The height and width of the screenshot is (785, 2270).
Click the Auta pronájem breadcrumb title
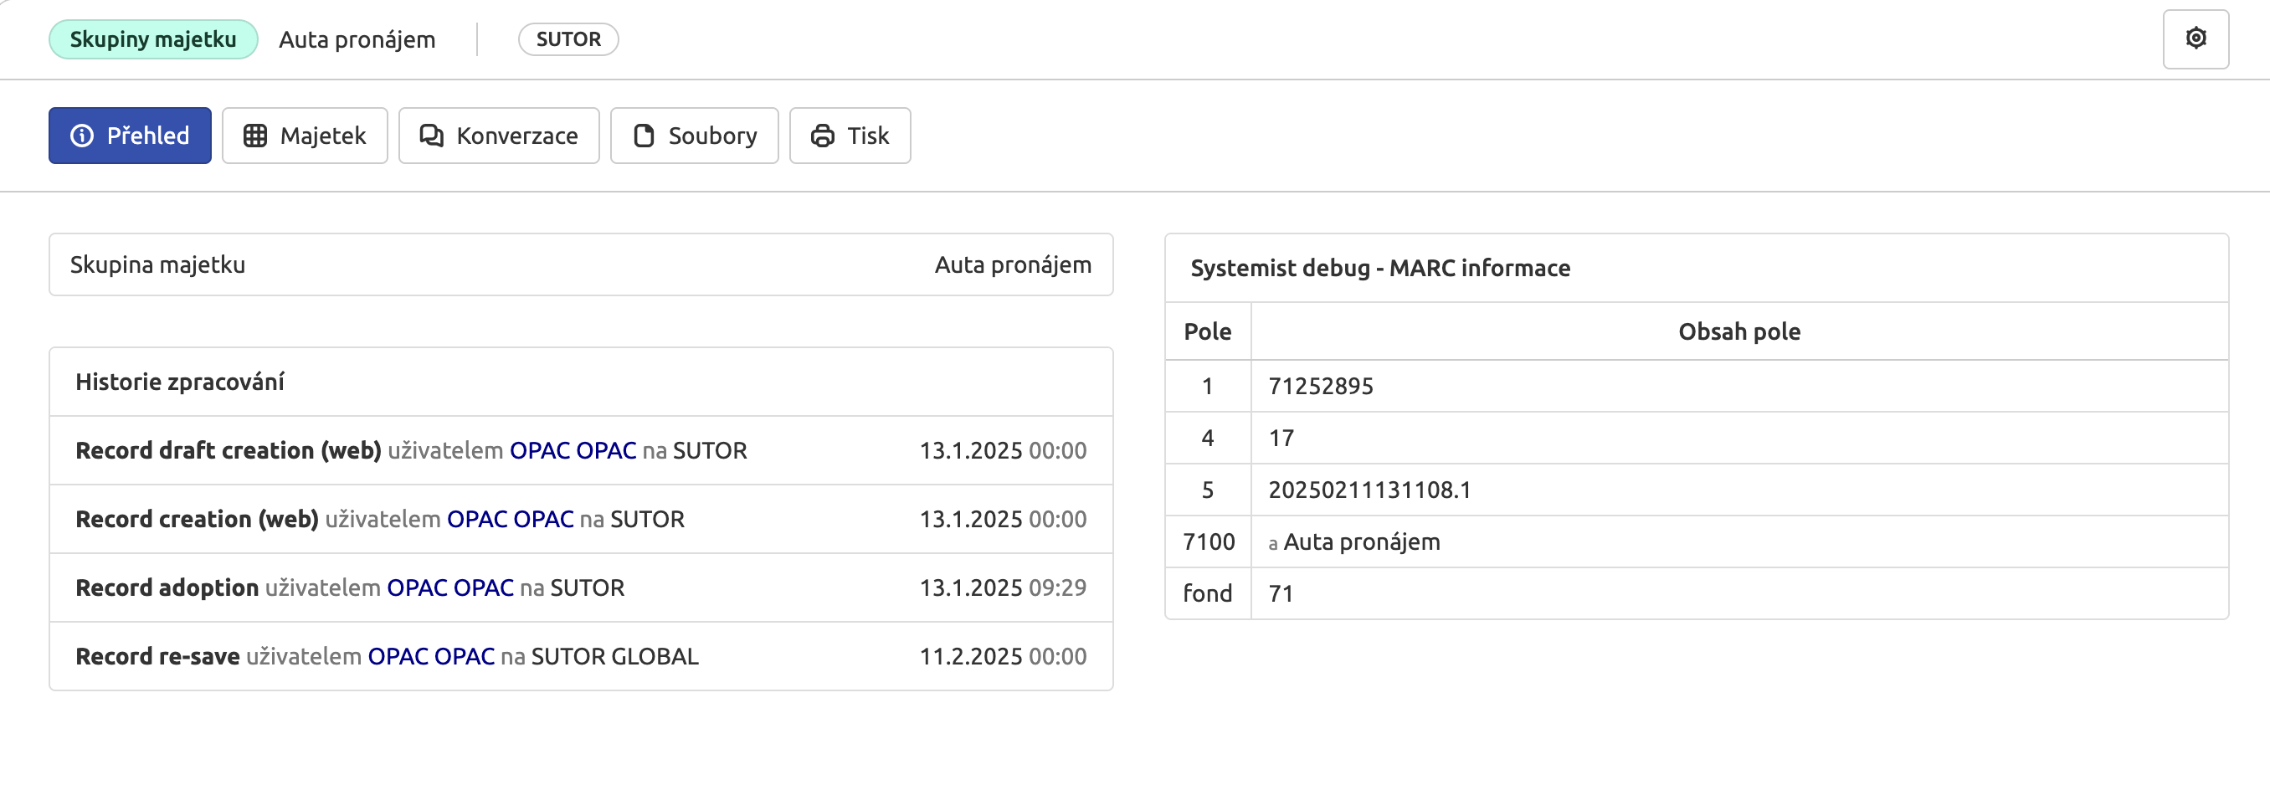(x=357, y=39)
